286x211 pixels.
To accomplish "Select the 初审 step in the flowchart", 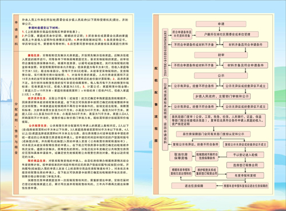I will (x=221, y=55).
